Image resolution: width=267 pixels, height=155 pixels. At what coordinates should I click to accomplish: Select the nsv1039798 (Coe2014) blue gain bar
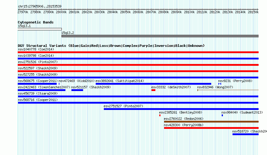pyautogui.click(x=138, y=59)
